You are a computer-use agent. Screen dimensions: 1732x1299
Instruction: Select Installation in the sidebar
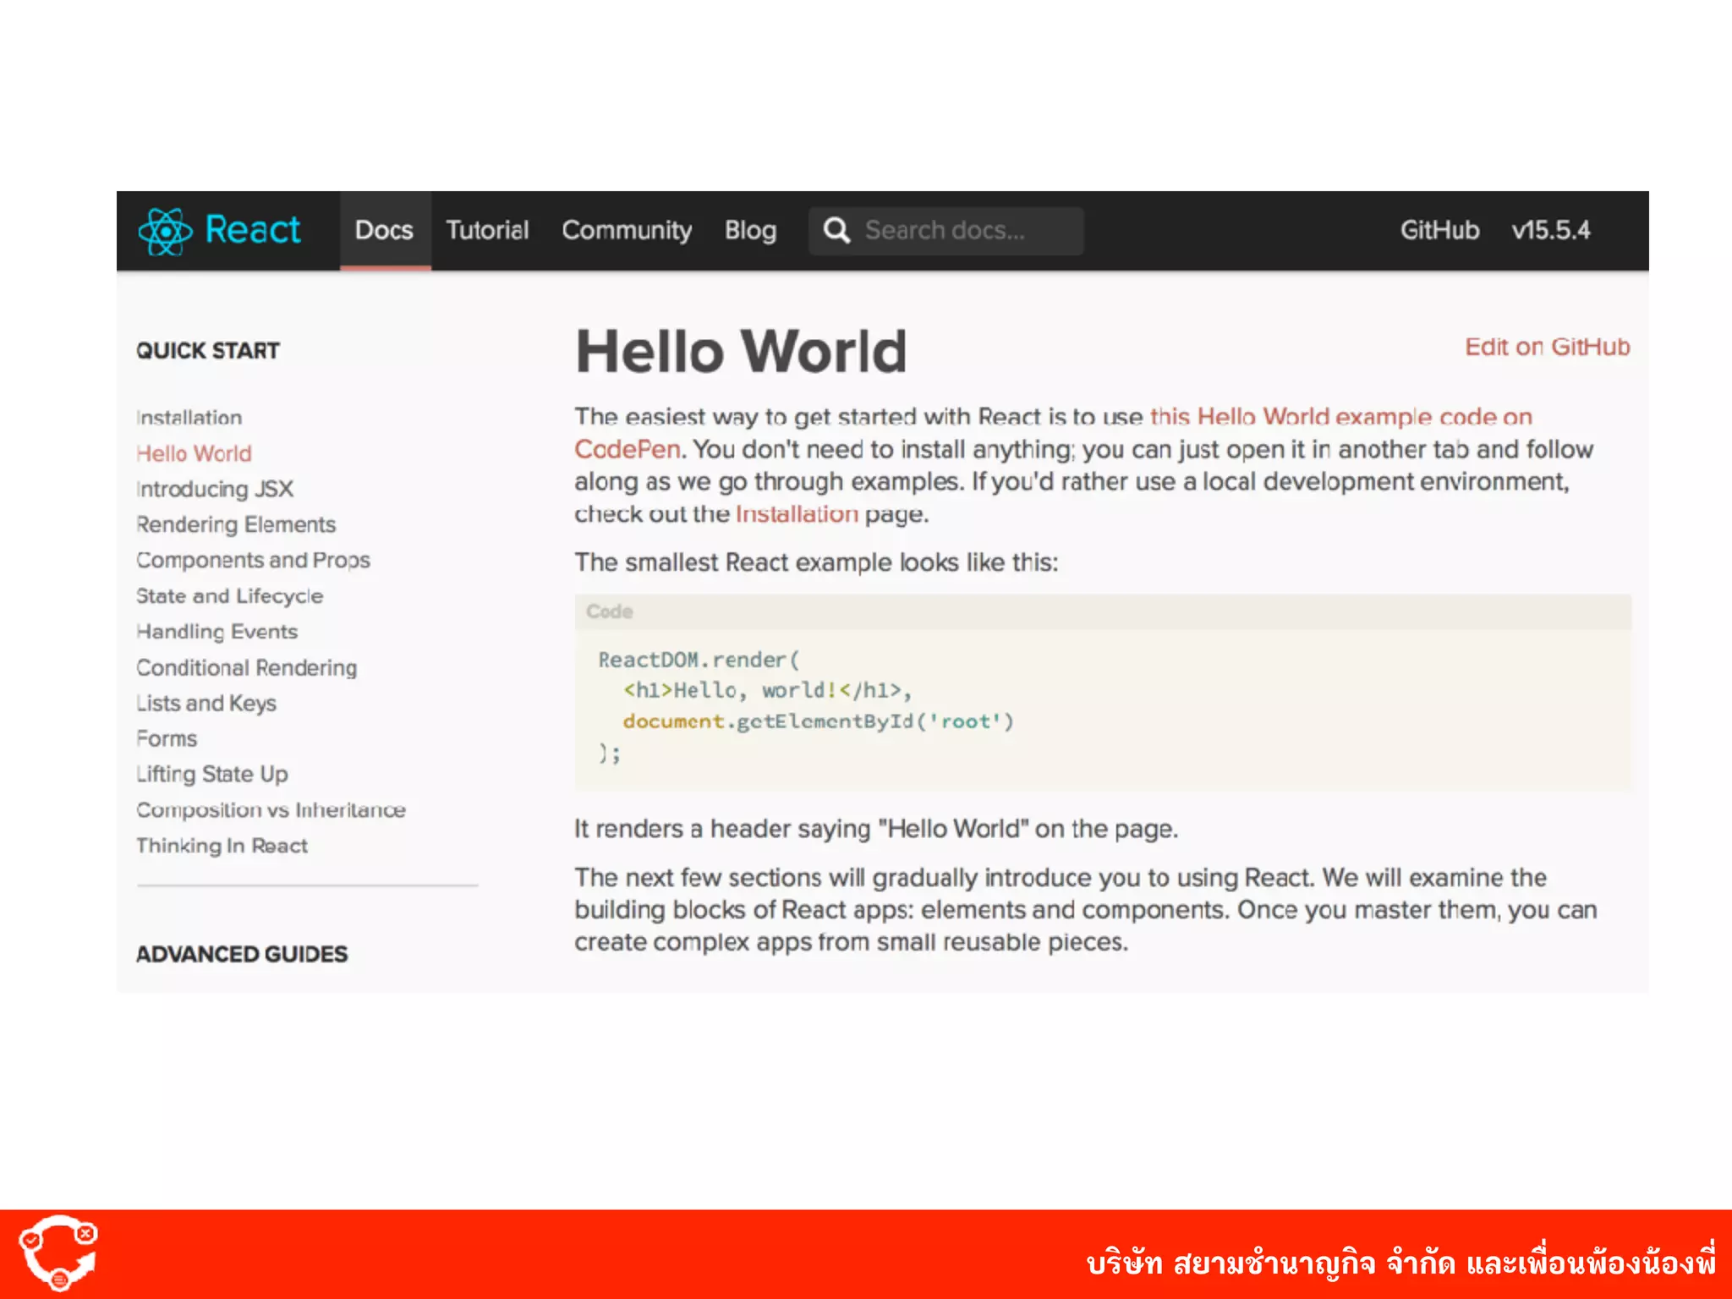(189, 418)
